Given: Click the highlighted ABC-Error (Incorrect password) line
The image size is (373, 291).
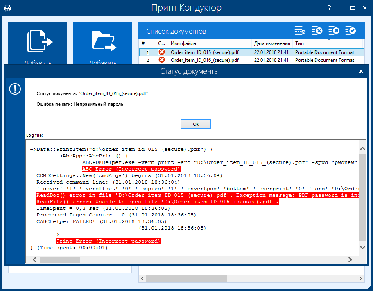Looking at the screenshot, I should point(131,169).
